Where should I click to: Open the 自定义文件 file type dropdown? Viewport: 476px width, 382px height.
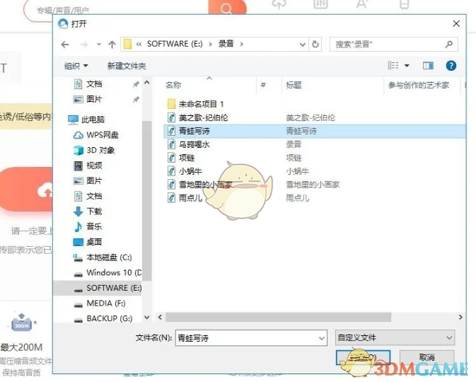[x=395, y=338]
